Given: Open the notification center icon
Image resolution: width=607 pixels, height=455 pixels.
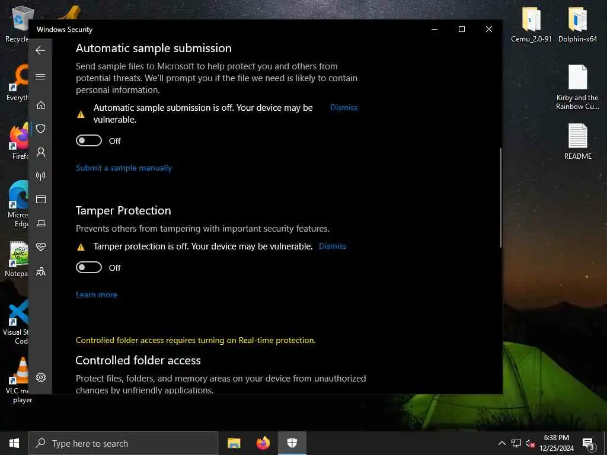Looking at the screenshot, I should pyautogui.click(x=589, y=443).
